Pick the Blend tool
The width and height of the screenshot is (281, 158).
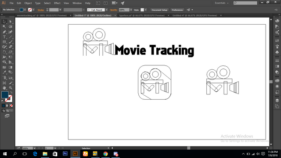pyautogui.click(x=11, y=72)
